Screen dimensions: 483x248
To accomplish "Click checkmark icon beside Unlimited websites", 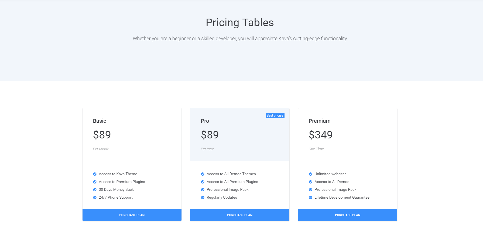I will click(x=310, y=174).
